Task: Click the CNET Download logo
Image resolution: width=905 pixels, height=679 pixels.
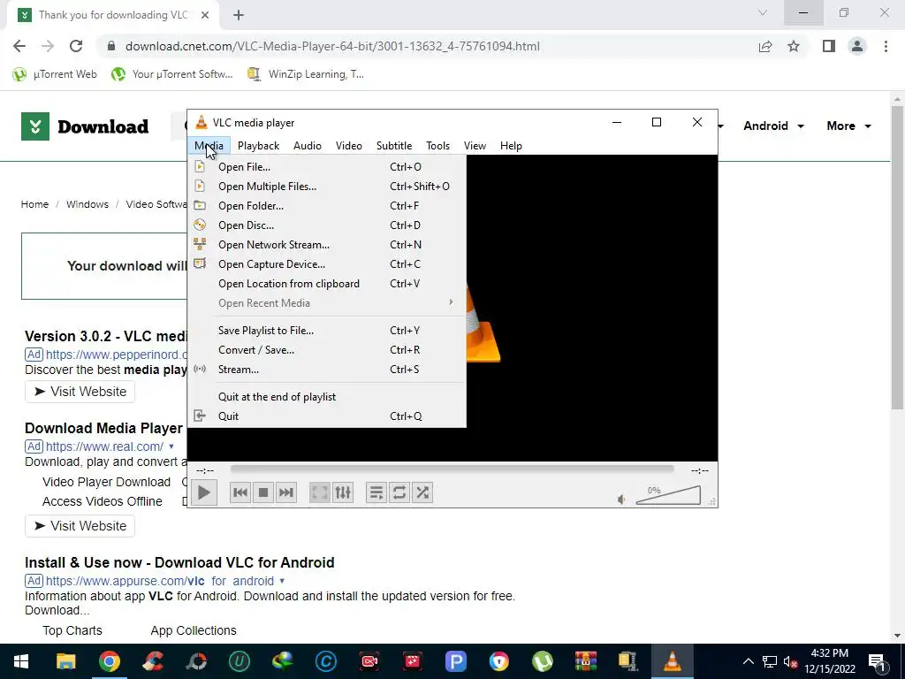Action: 85,126
